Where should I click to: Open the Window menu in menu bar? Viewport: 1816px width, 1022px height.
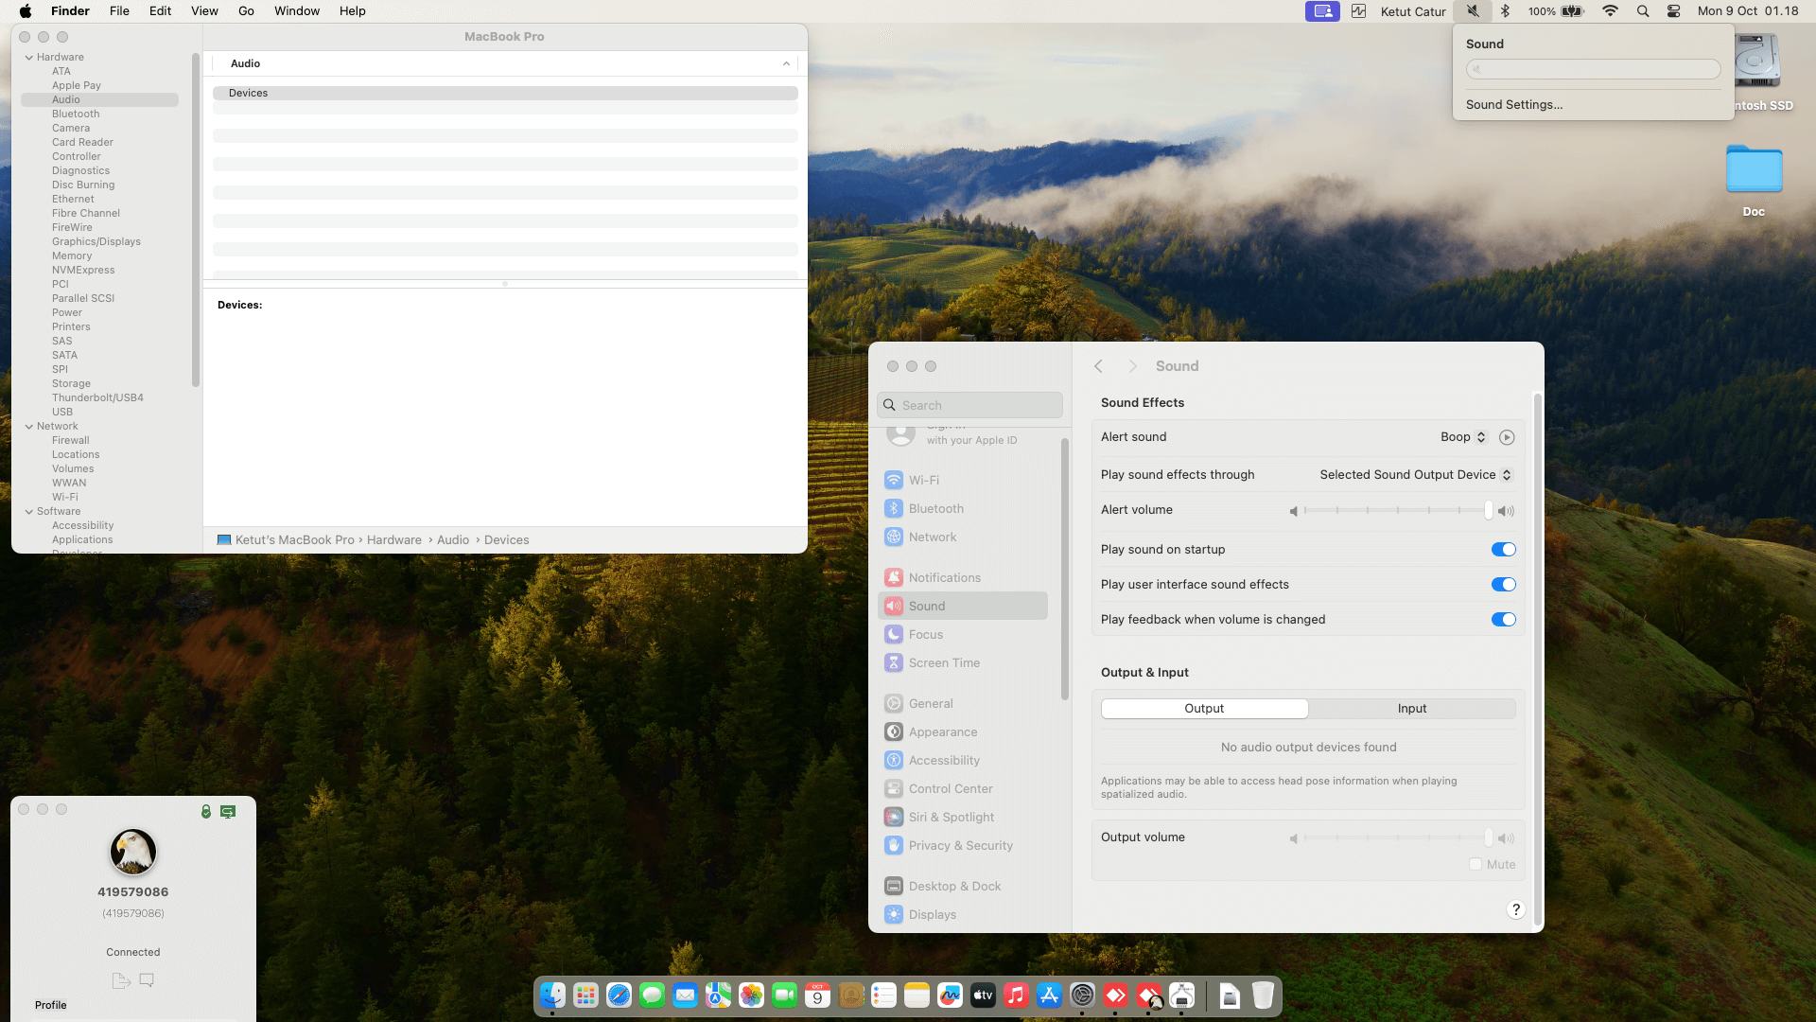pos(296,11)
